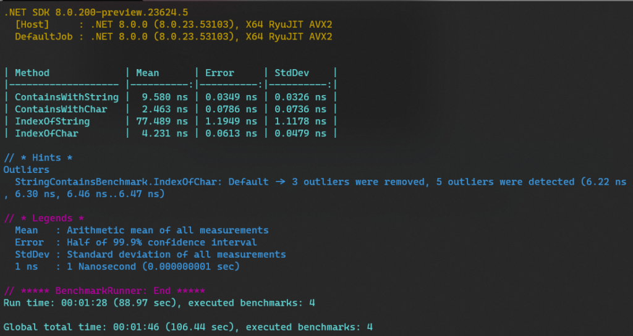The width and height of the screenshot is (633, 336).
Task: Click the Error column header
Action: coord(219,73)
